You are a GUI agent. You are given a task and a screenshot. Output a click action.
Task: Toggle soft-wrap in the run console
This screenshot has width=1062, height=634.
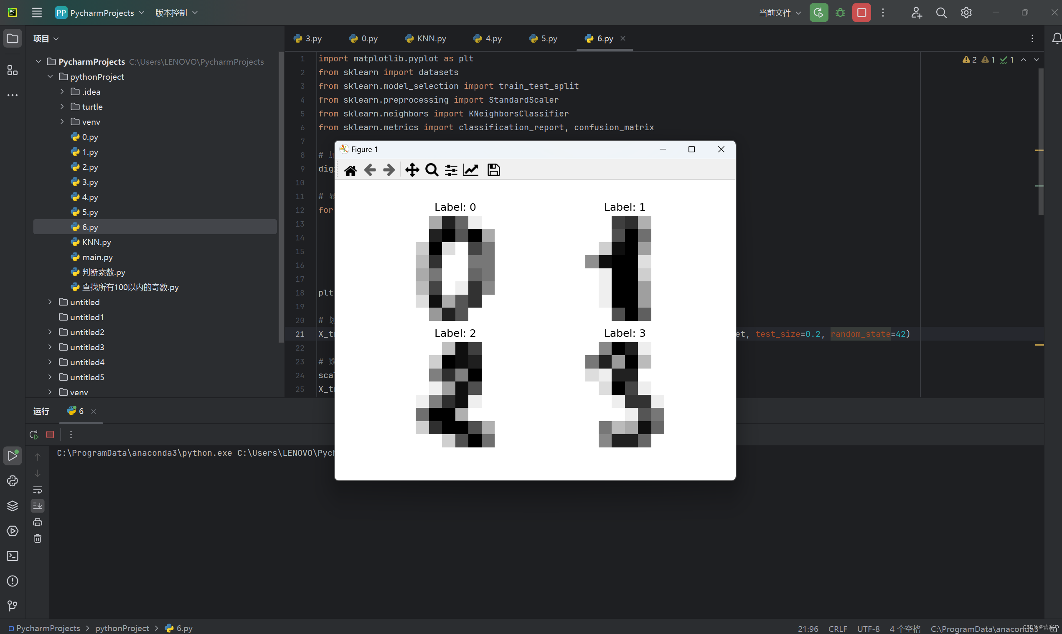[38, 490]
